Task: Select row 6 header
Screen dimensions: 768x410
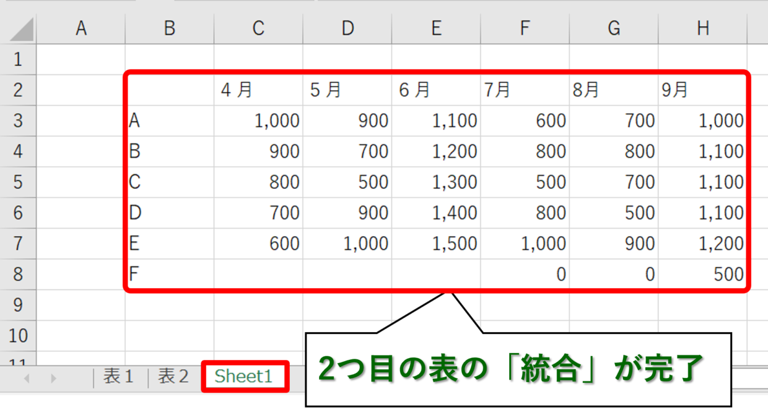Action: [18, 213]
